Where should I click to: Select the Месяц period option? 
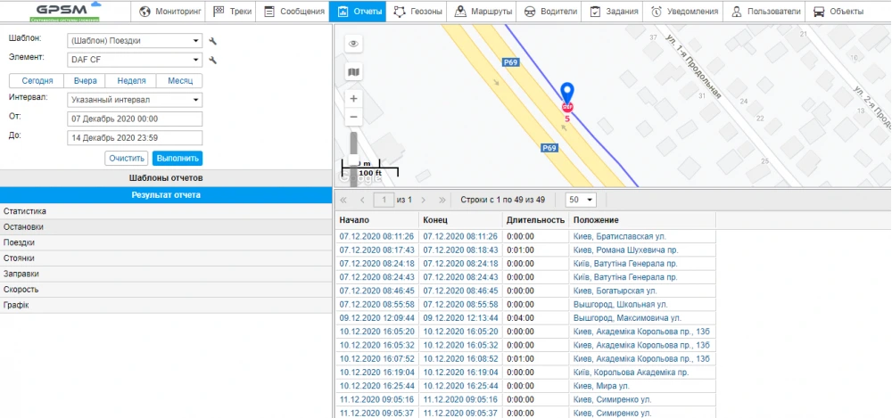click(x=179, y=80)
